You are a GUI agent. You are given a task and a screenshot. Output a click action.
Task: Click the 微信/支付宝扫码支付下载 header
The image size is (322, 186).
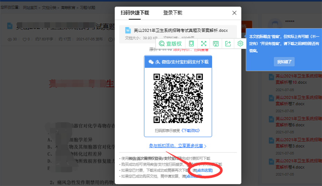178,62
